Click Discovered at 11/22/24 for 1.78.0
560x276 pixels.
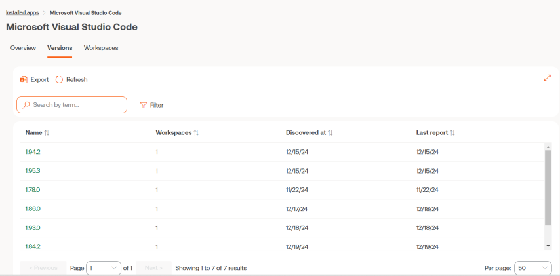click(297, 190)
